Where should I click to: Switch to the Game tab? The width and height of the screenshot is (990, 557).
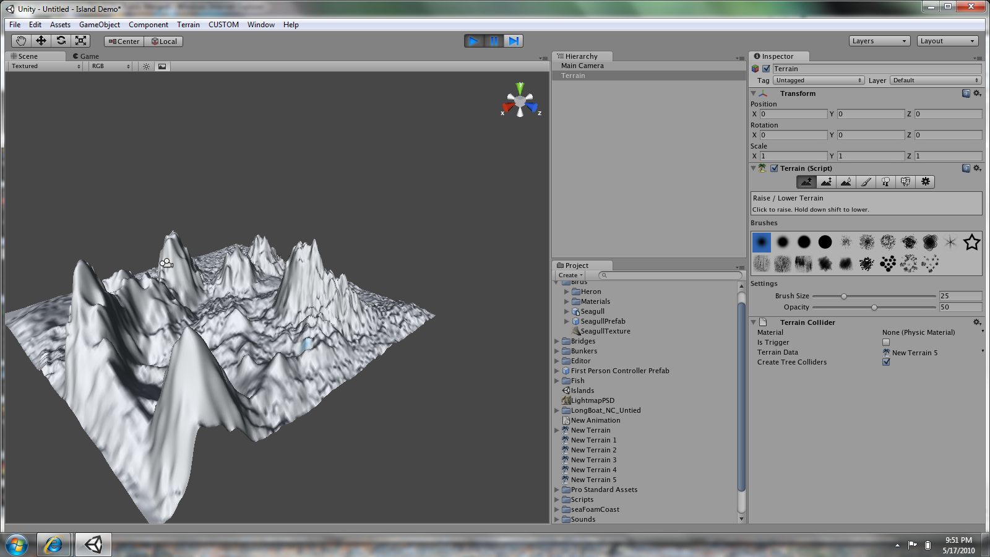point(86,56)
